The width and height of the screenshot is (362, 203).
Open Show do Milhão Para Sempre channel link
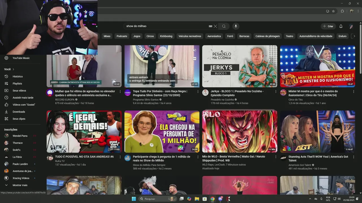[149, 165]
